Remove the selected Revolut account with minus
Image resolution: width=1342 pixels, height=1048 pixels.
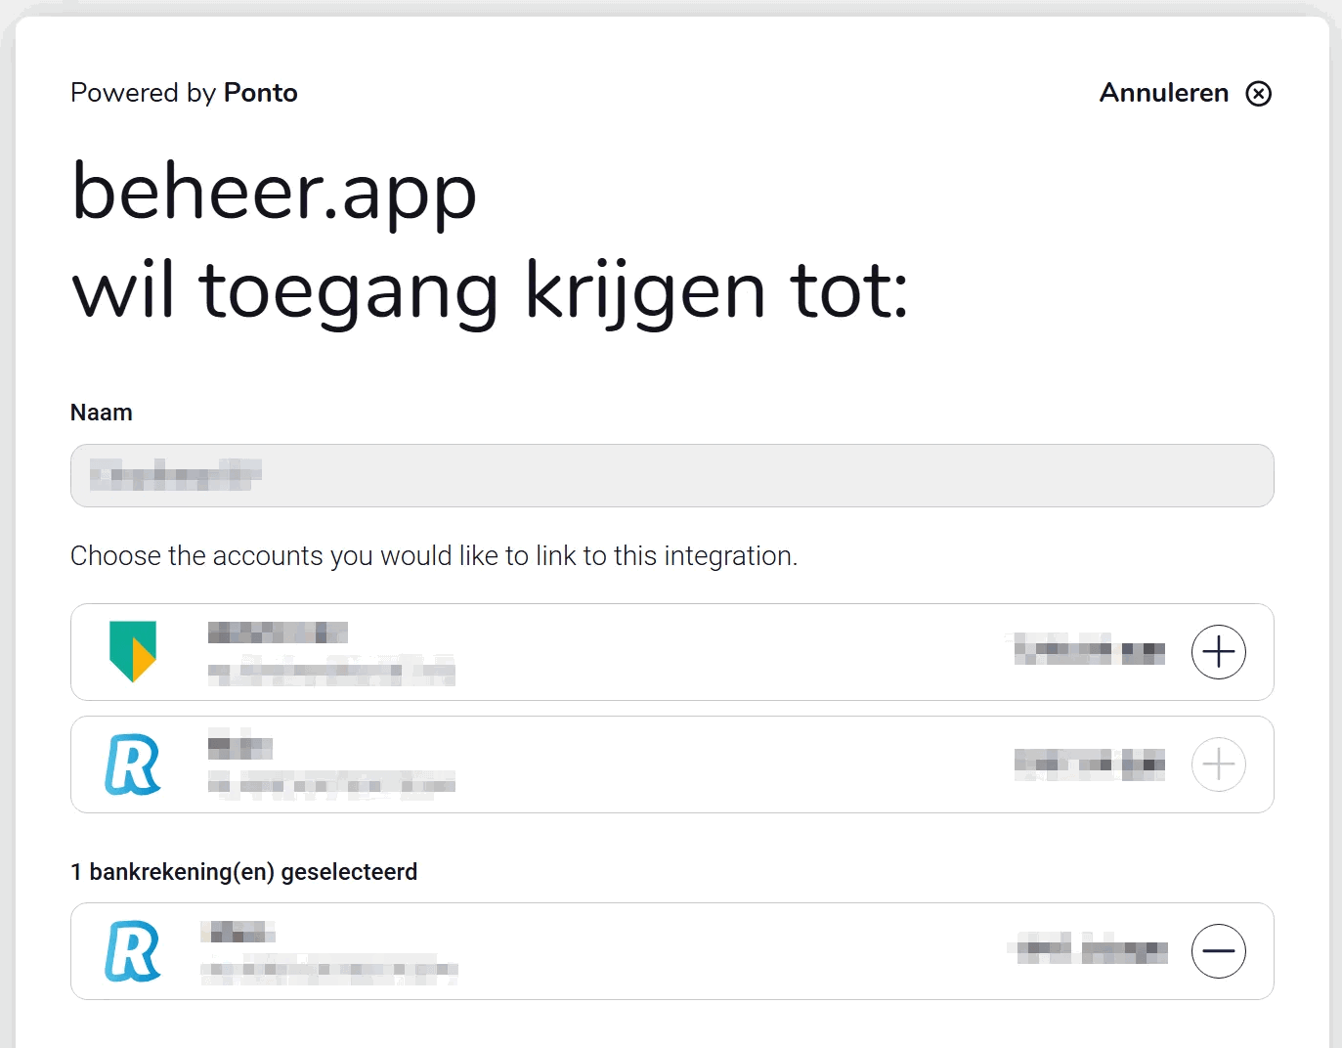pyautogui.click(x=1218, y=951)
